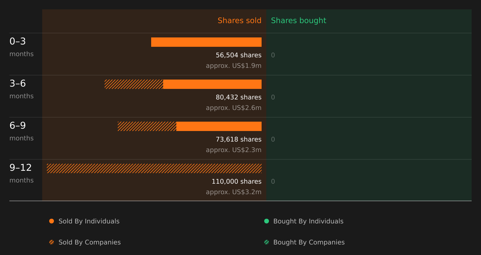Click the 3–6 months row label
The height and width of the screenshot is (255, 481).
[21, 89]
